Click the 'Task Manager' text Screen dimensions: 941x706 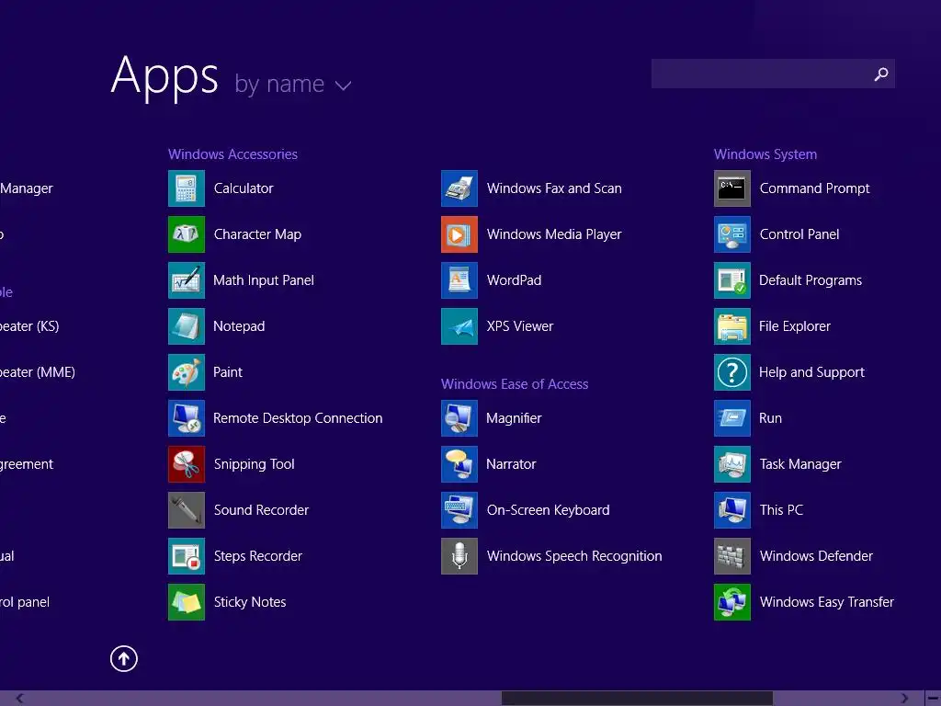click(800, 464)
